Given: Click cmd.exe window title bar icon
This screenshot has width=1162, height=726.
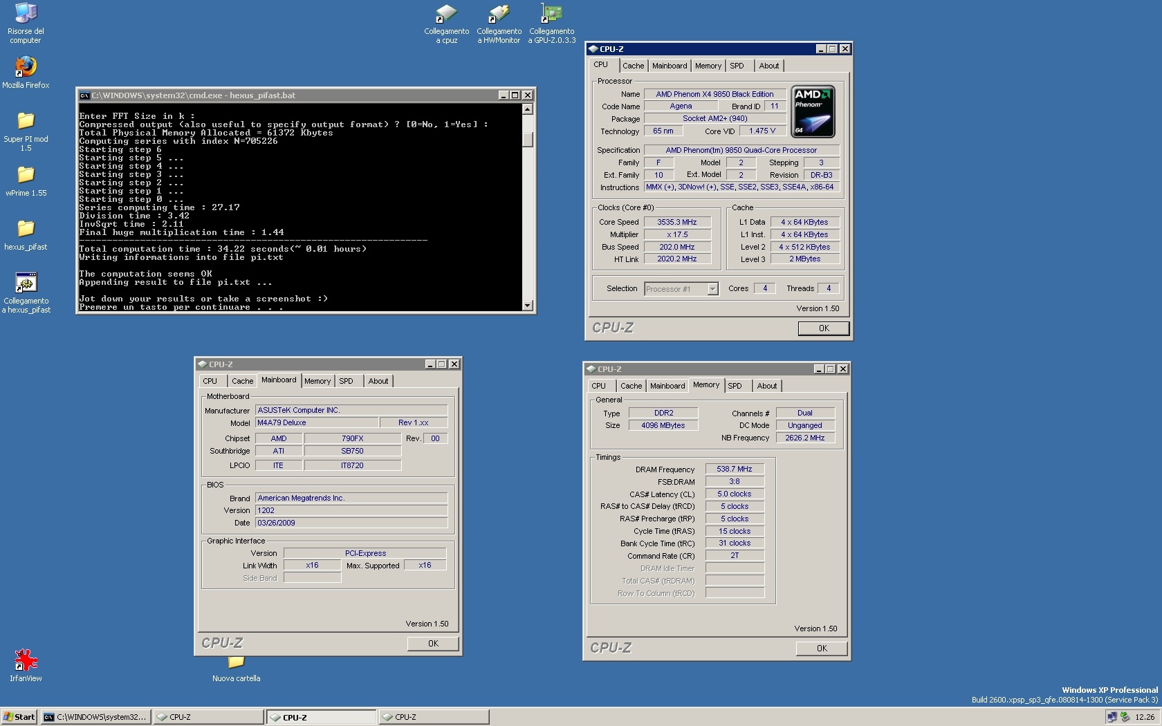Looking at the screenshot, I should click(x=84, y=95).
